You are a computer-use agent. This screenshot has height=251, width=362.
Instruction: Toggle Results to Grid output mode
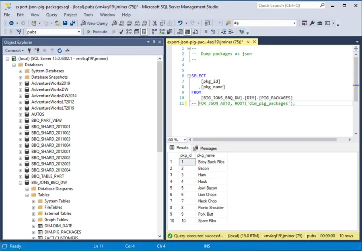tap(187, 32)
